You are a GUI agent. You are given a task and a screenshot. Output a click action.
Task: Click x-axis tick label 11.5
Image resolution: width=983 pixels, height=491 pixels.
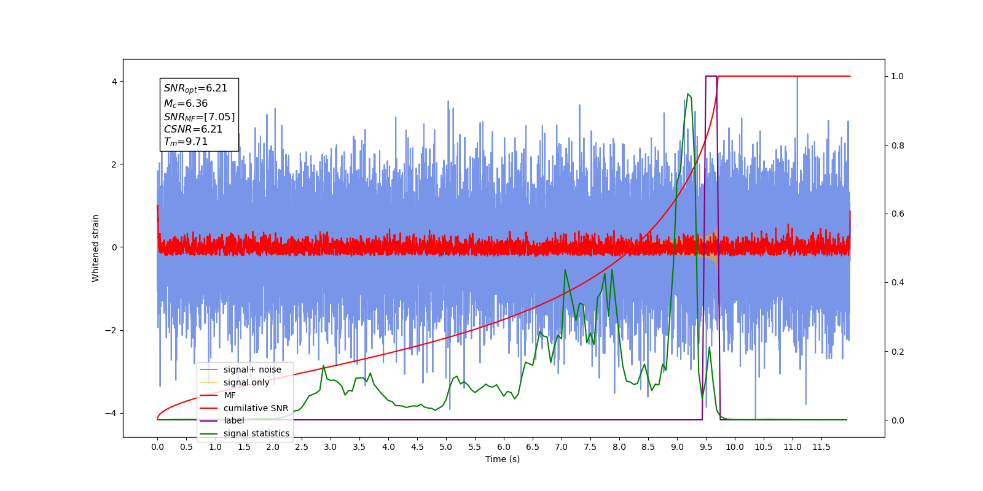[x=821, y=447]
